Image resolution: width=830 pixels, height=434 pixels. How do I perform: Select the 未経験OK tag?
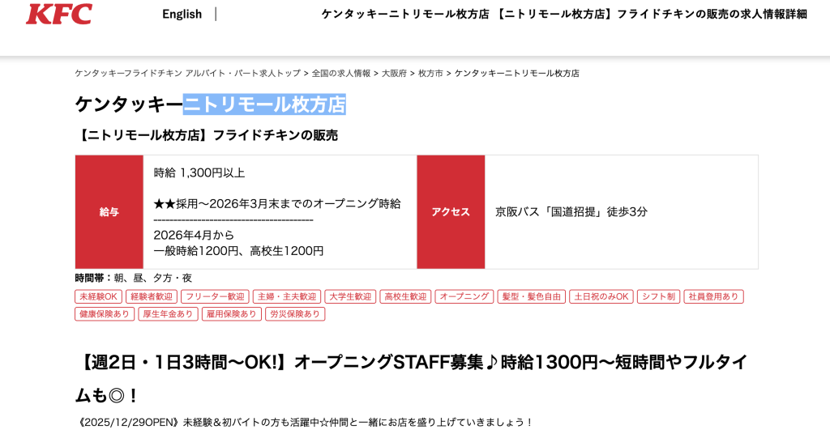pos(98,296)
